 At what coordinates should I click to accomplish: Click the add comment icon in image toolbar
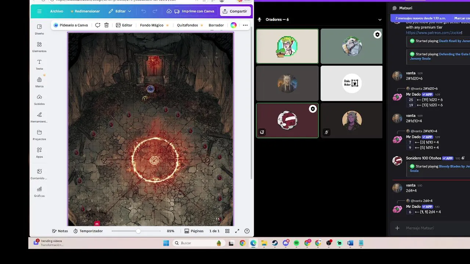coord(98,25)
